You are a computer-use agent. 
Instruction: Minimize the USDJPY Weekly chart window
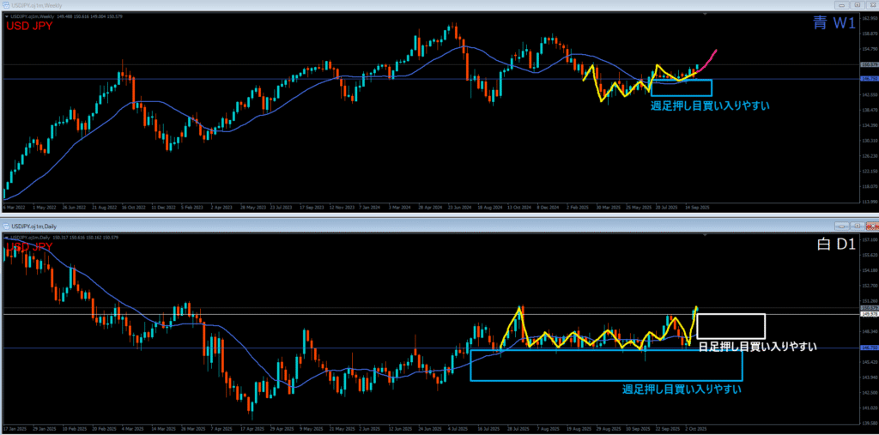pyautogui.click(x=843, y=6)
